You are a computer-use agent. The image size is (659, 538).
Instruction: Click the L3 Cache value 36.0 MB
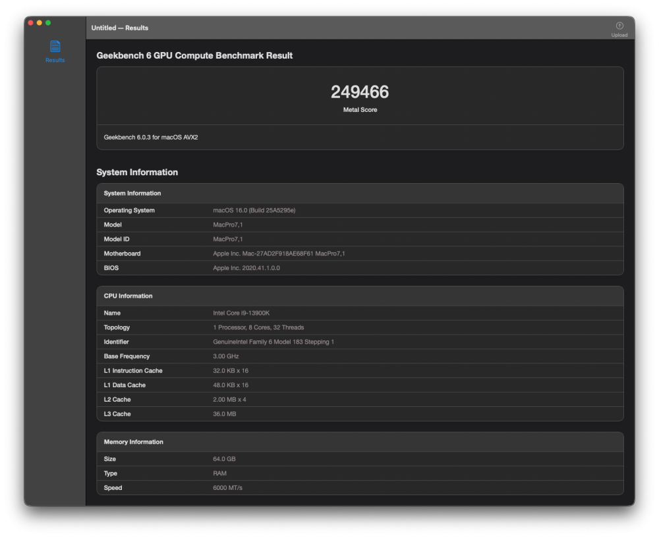coord(225,414)
